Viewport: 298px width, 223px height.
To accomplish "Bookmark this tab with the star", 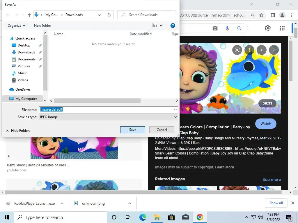I will (262, 15).
